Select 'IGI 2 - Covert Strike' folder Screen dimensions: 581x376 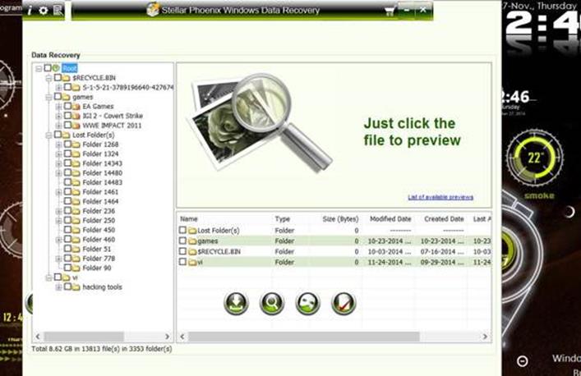(x=113, y=116)
